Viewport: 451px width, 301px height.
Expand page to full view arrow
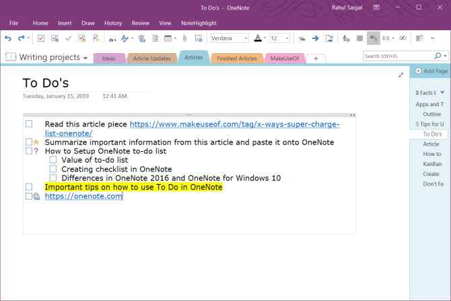click(x=401, y=75)
